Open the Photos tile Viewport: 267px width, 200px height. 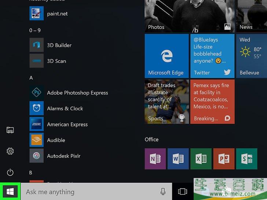point(190,16)
